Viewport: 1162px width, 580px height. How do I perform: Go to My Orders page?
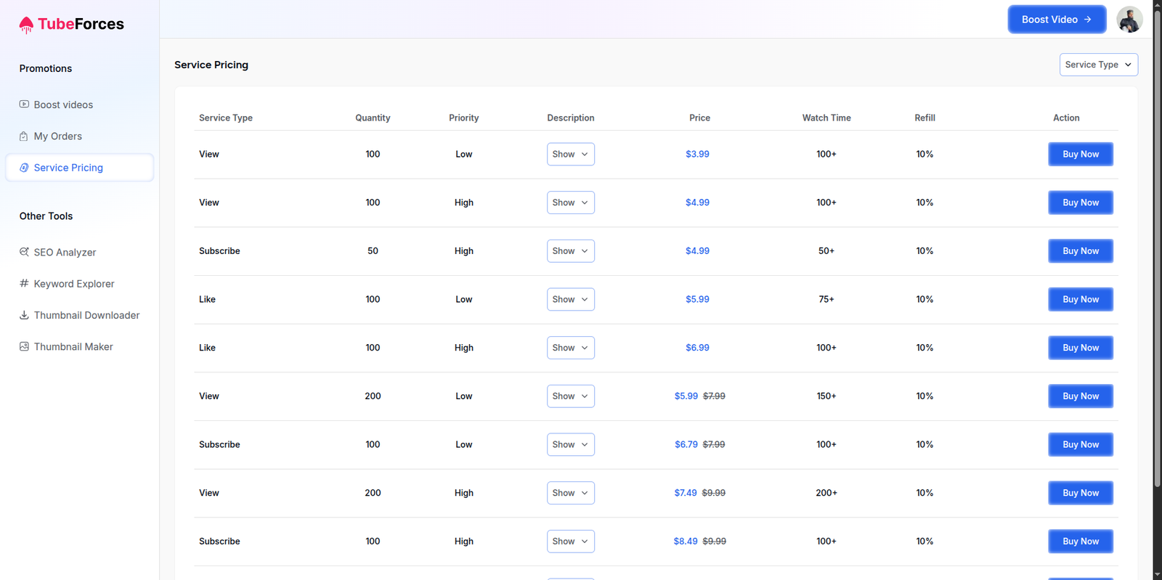point(58,136)
